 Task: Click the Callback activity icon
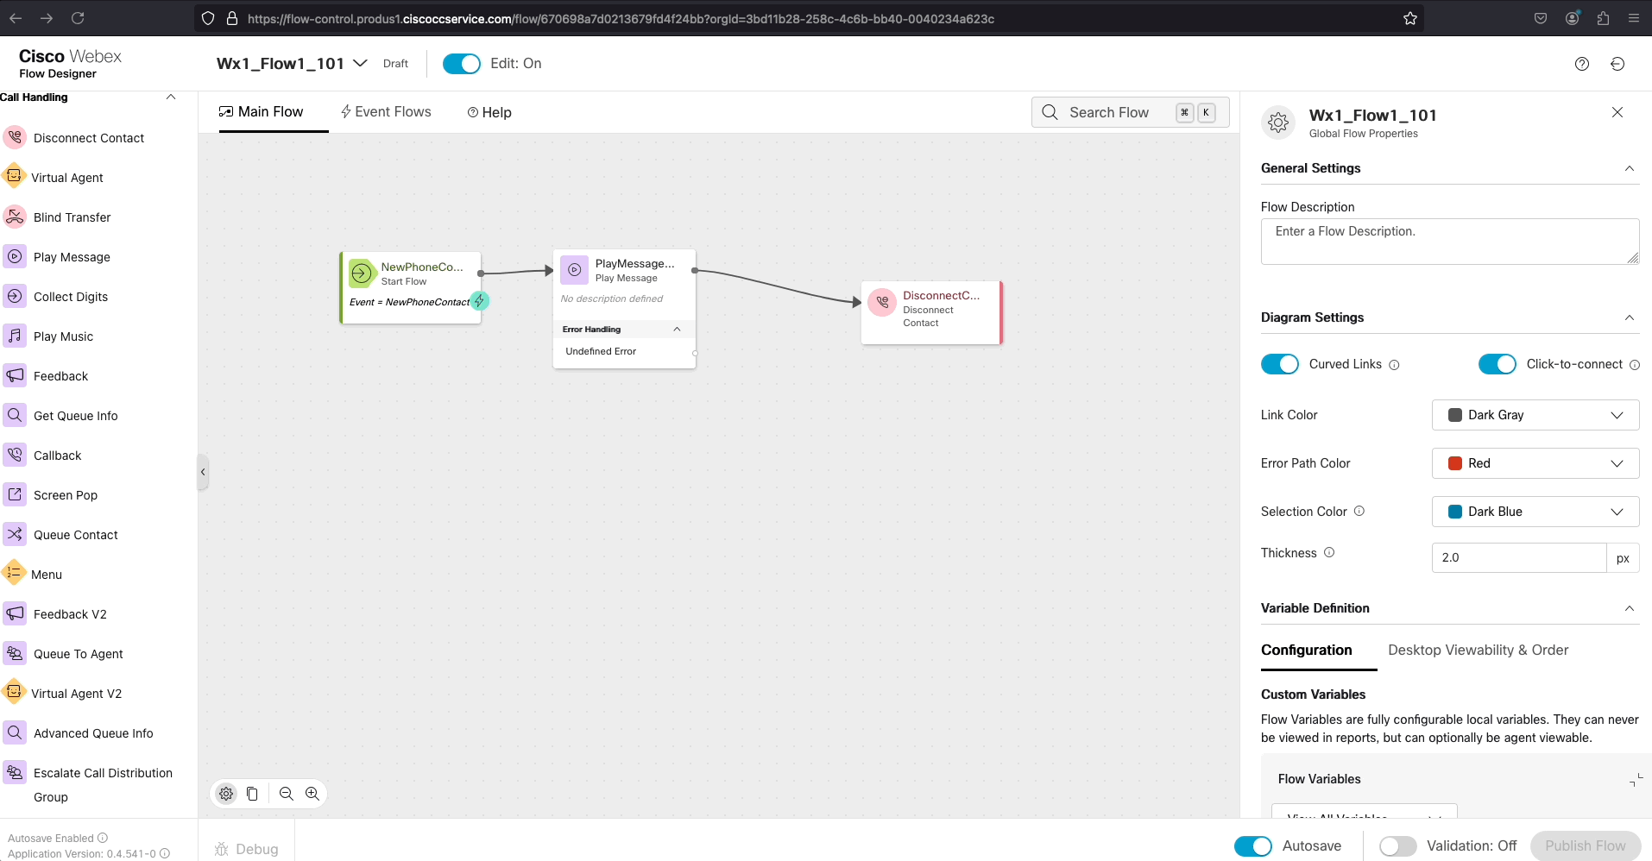click(x=15, y=455)
